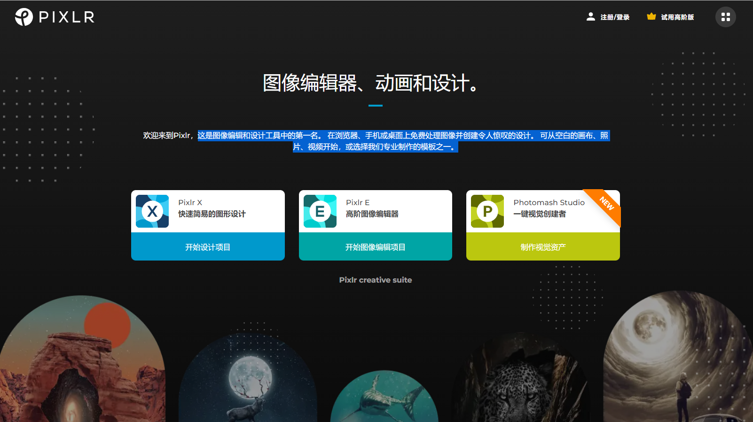
Task: Open the apps grid menu
Action: coord(725,17)
